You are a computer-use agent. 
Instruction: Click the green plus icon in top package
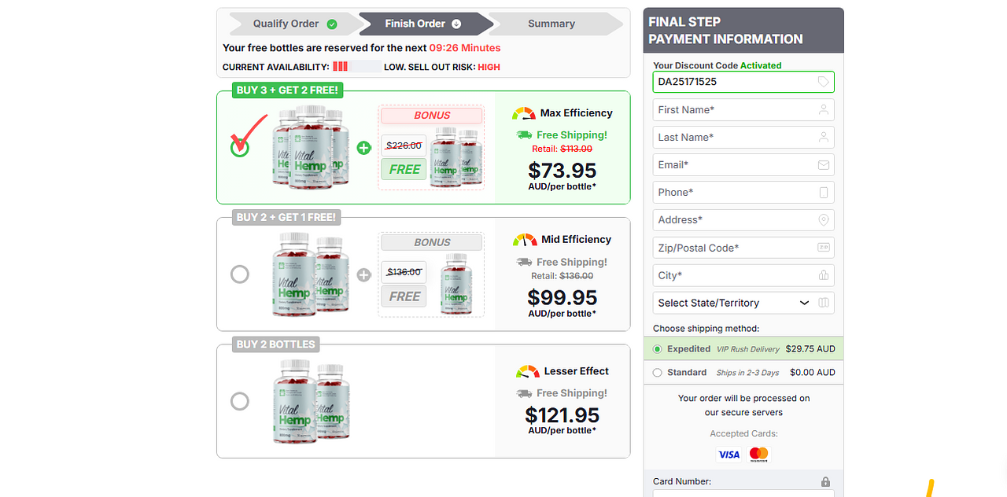point(363,148)
